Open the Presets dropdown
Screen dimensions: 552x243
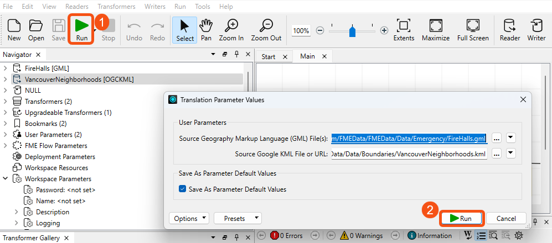coord(237,219)
